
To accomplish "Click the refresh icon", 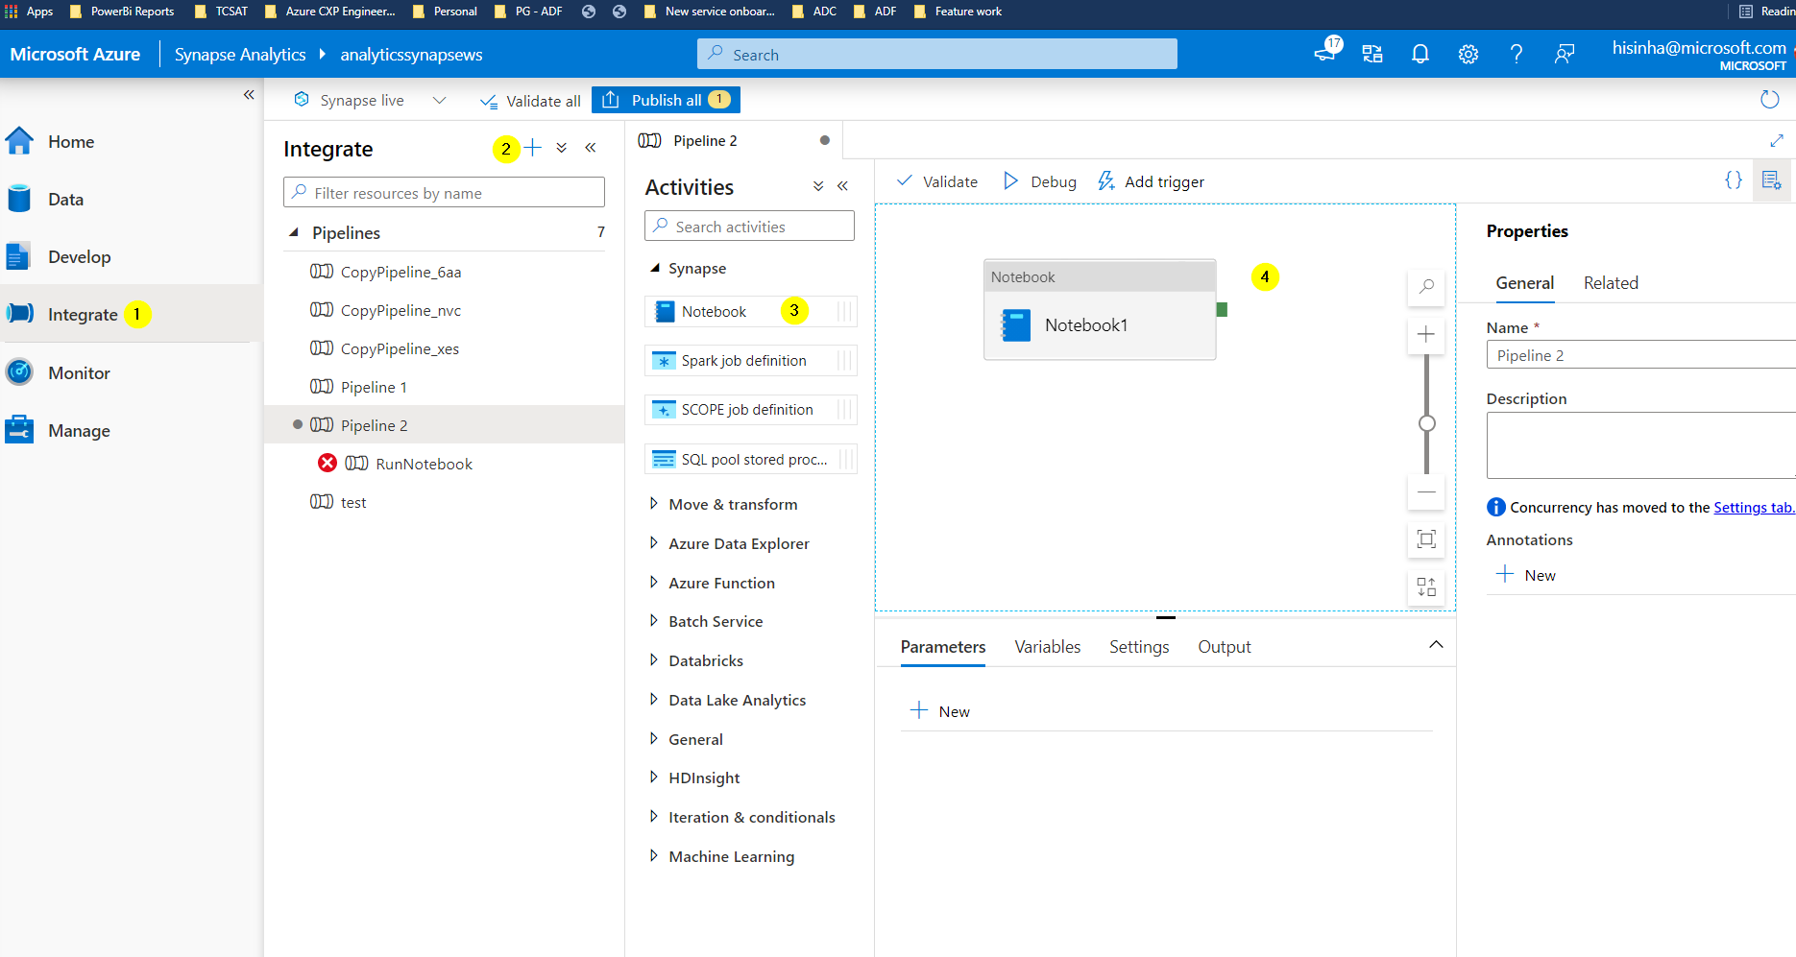I will (1770, 99).
